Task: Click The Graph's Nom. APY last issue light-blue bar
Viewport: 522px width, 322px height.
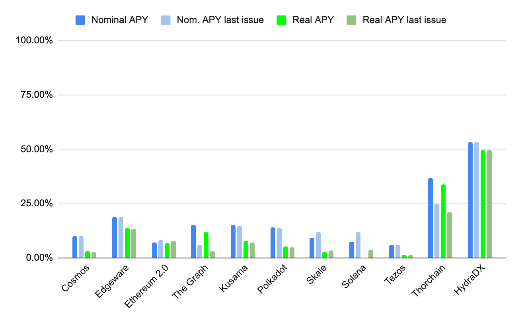Action: [200, 252]
